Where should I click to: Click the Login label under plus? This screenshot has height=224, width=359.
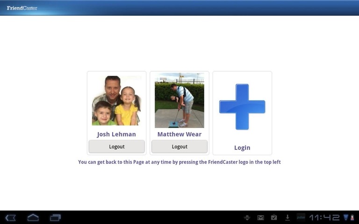(242, 147)
